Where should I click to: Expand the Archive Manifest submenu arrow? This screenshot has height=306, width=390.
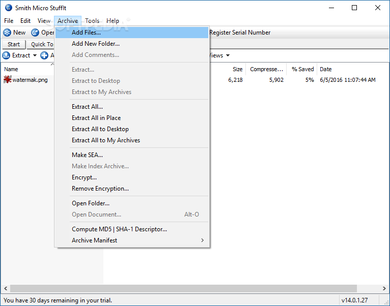(203, 240)
